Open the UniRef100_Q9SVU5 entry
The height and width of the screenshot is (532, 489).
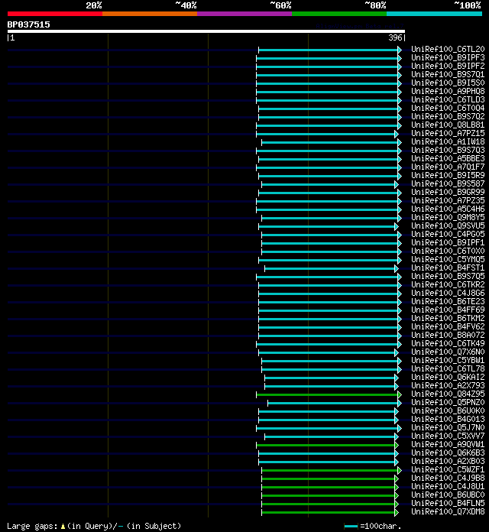tap(448, 226)
